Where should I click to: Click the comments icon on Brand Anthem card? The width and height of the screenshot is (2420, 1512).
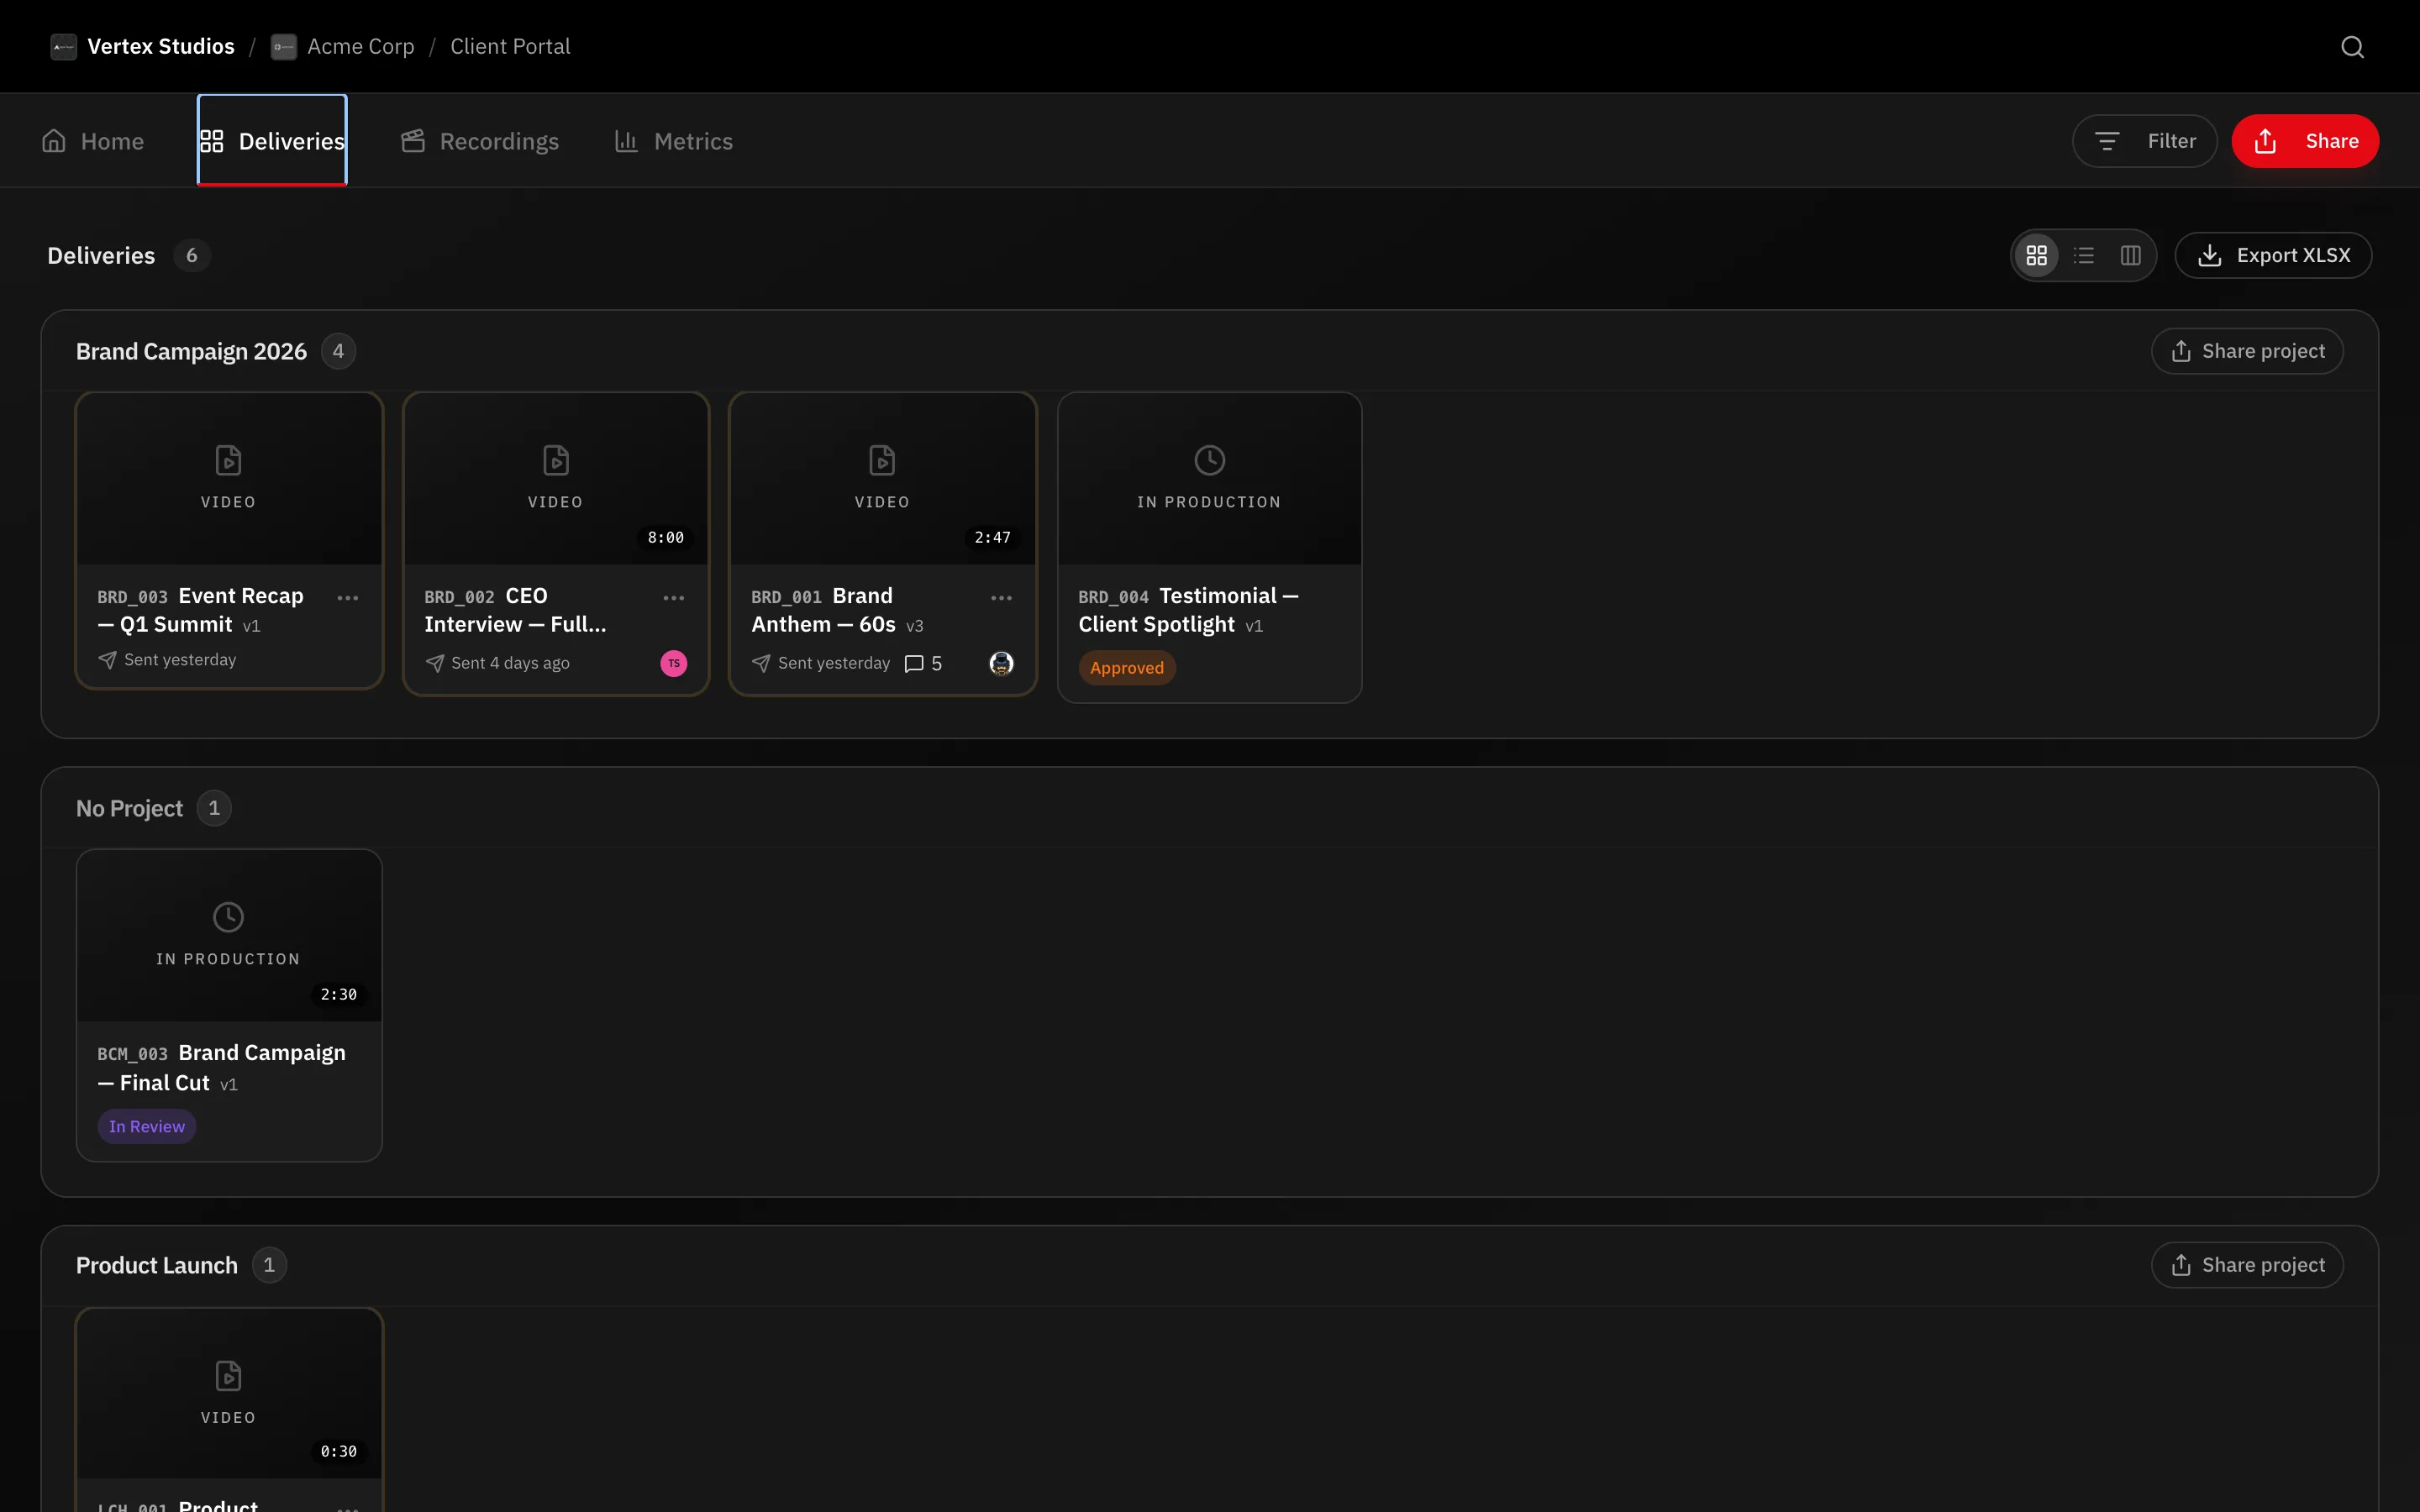pyautogui.click(x=914, y=664)
